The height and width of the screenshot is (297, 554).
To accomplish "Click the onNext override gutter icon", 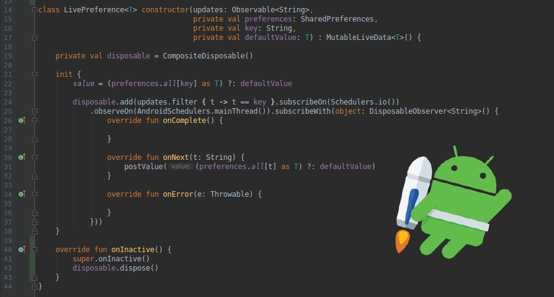I will (22, 157).
